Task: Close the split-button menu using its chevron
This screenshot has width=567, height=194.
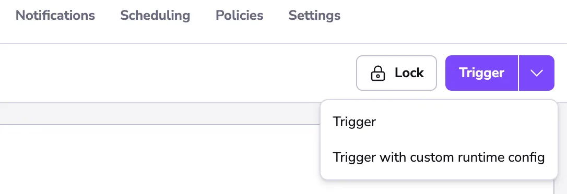Action: point(537,73)
